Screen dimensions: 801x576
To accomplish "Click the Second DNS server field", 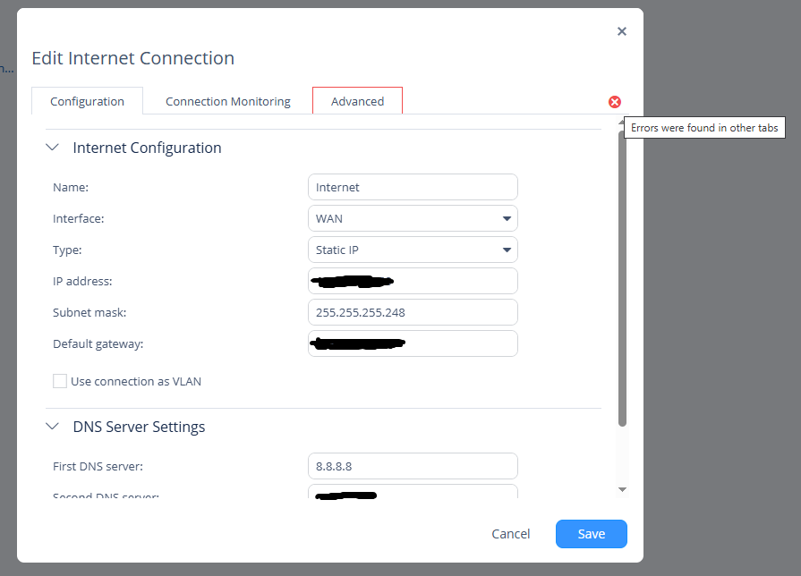I will point(413,493).
